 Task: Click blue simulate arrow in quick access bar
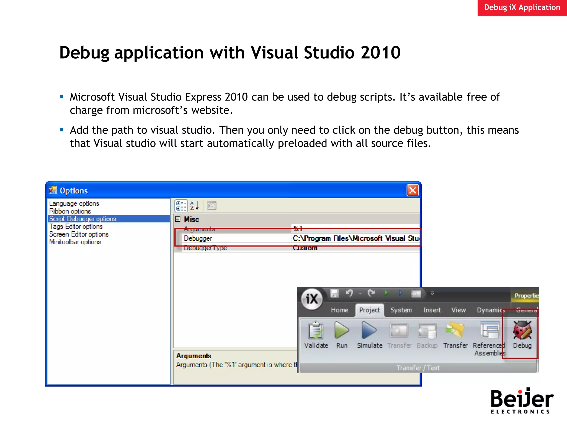click(400, 293)
